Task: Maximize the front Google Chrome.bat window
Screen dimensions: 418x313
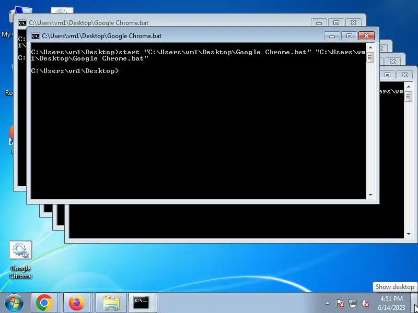Action: [x=349, y=35]
